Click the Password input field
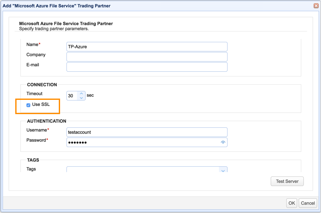 click(140, 142)
